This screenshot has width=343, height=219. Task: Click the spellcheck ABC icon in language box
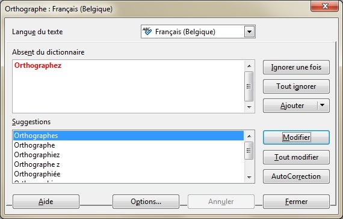(x=147, y=31)
